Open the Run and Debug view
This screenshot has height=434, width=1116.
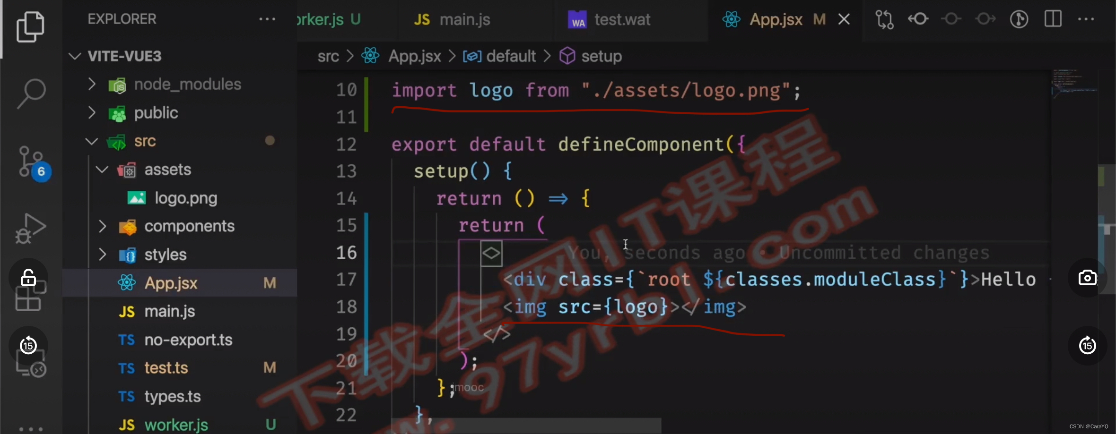click(31, 229)
